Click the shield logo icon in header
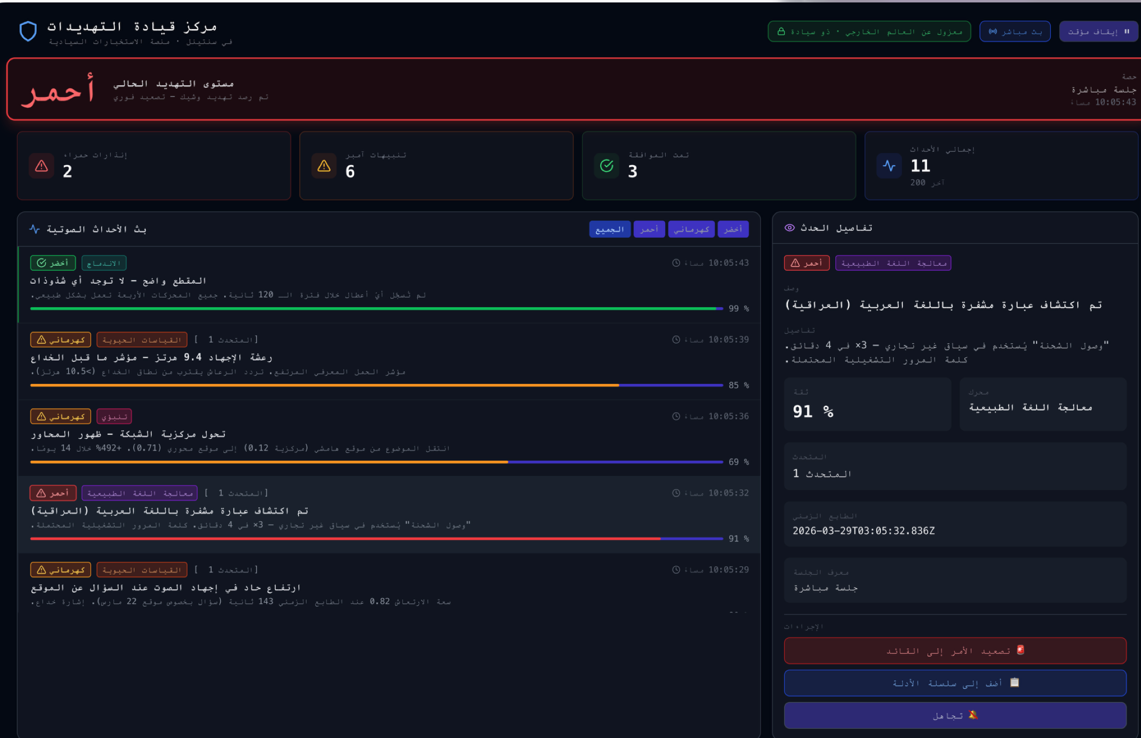The height and width of the screenshot is (738, 1141). pos(28,31)
